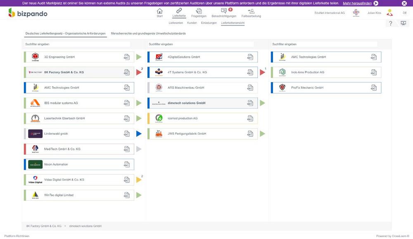
Task: Switch to Menschenrechte und grundlegende Umweltschutzstandards tab
Action: pos(148,33)
